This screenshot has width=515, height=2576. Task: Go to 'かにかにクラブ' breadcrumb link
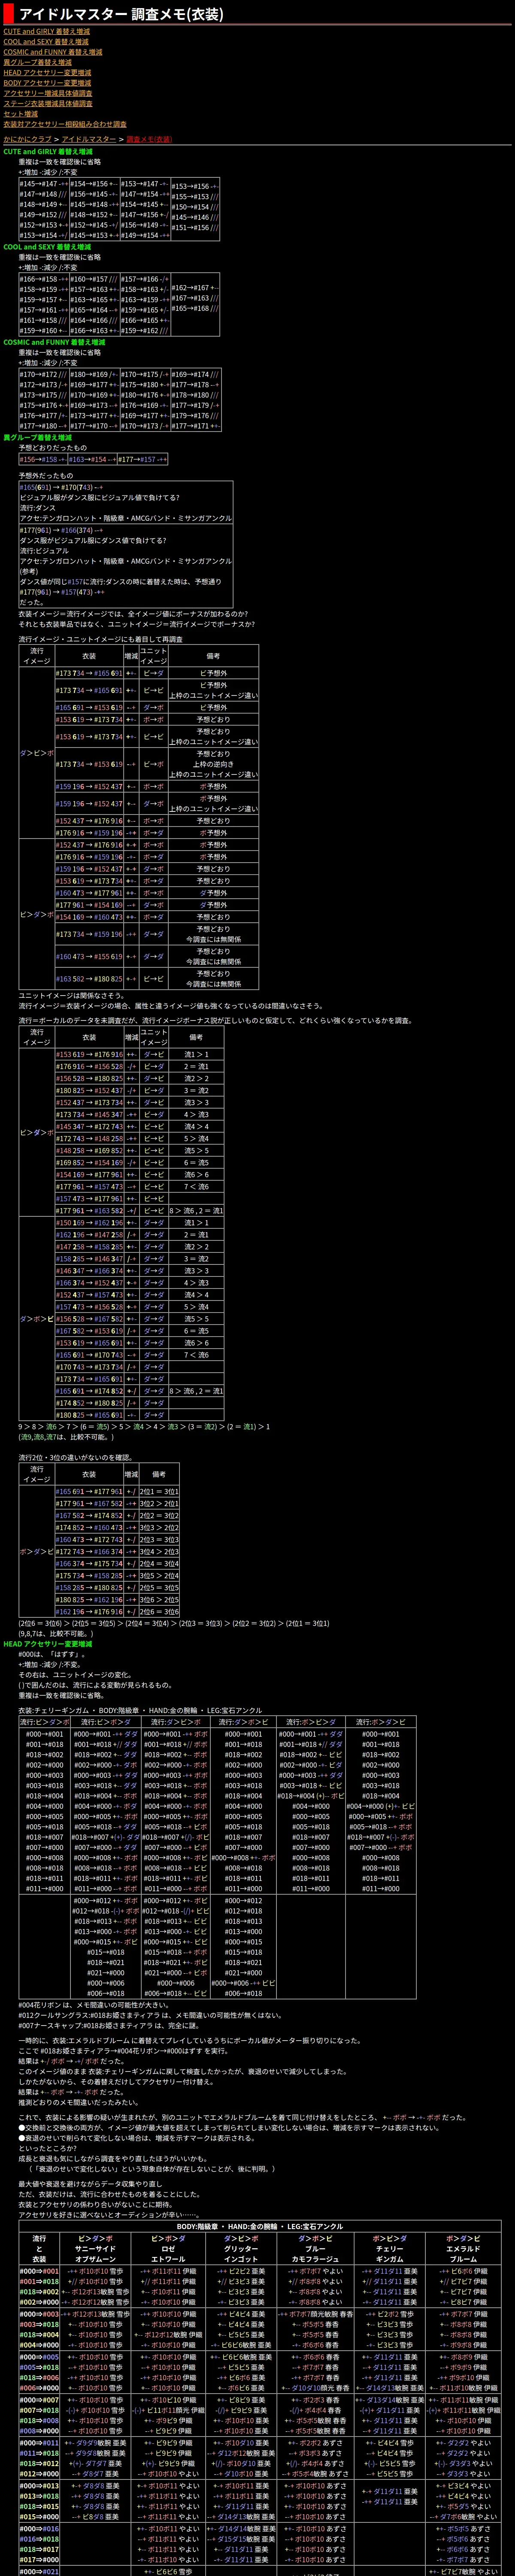tap(27, 139)
